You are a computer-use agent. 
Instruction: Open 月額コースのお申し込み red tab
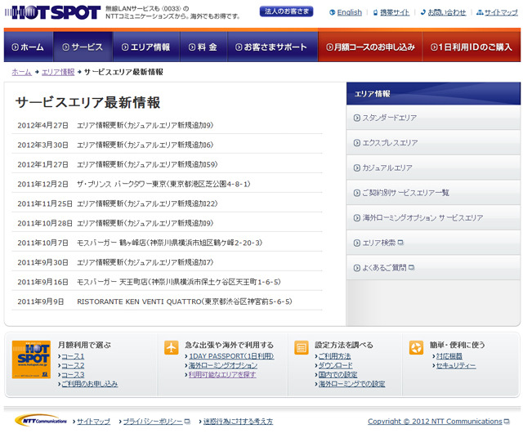click(x=370, y=47)
